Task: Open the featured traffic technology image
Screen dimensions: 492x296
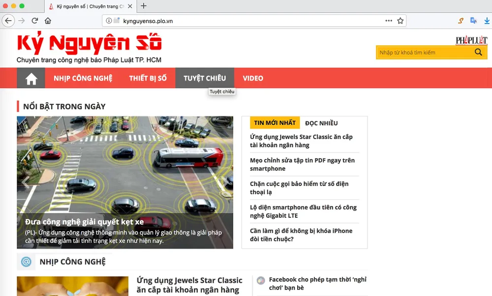Action: coord(125,167)
